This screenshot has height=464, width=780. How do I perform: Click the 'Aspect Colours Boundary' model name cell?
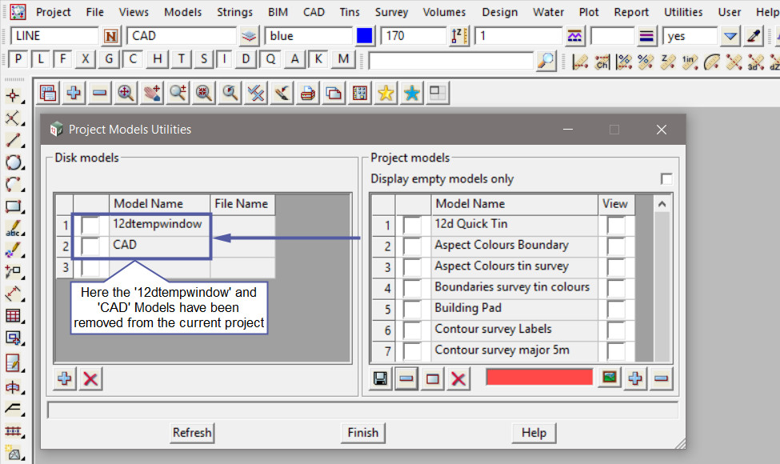pyautogui.click(x=502, y=246)
